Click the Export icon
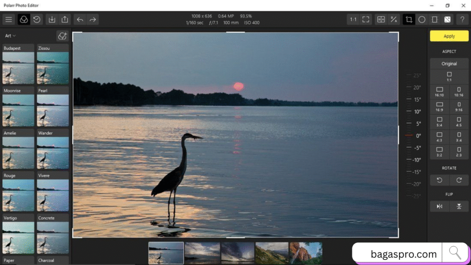This screenshot has width=471, height=265. tap(65, 19)
